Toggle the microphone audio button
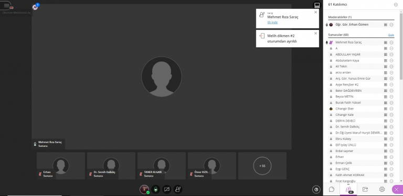 click(x=155, y=190)
